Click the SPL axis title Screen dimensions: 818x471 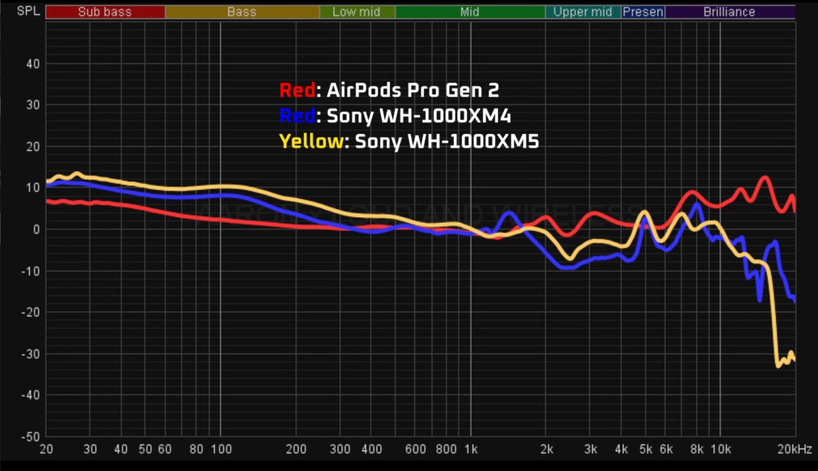click(27, 11)
